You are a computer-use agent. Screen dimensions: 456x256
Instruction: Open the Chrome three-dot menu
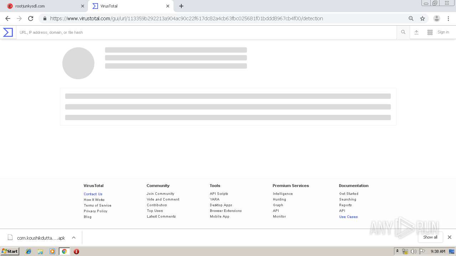click(x=448, y=18)
